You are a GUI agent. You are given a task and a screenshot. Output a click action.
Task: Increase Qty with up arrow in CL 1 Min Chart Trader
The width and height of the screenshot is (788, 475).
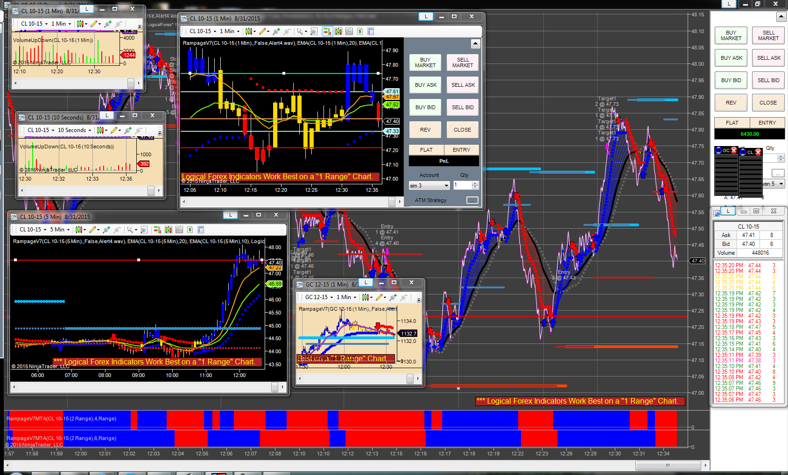[475, 183]
